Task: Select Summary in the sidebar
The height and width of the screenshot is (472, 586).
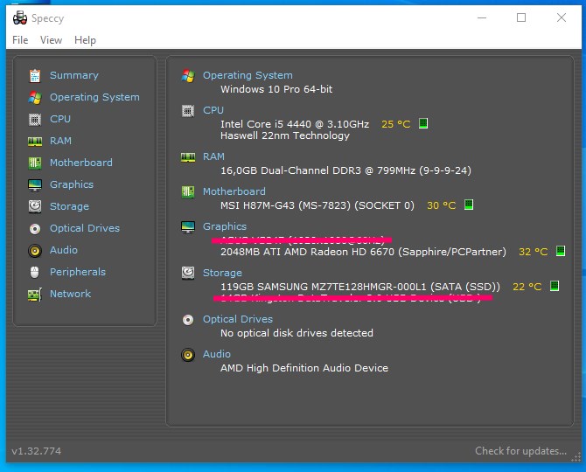Action: coord(74,75)
